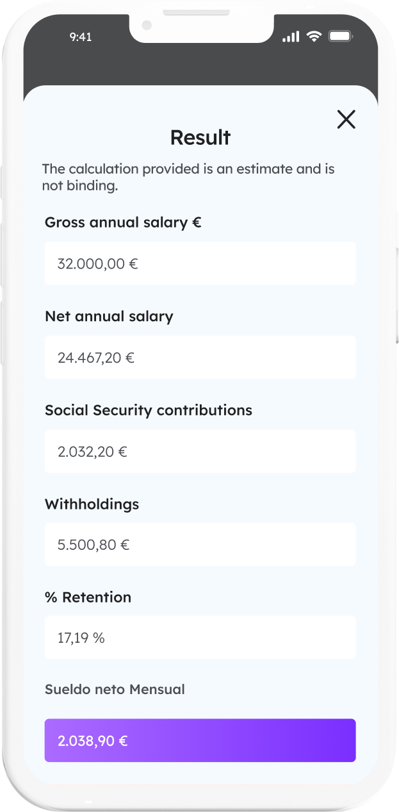Screen dimensions: 399x812
Task: Tap the Wi-Fi status icon
Action: pyautogui.click(x=313, y=37)
